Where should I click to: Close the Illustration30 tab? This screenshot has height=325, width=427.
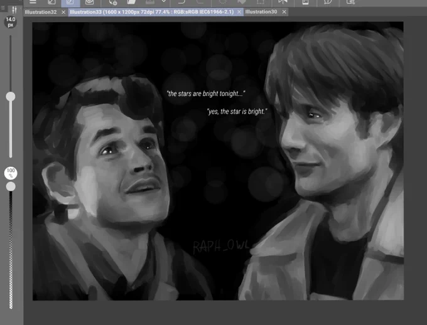[x=284, y=12]
